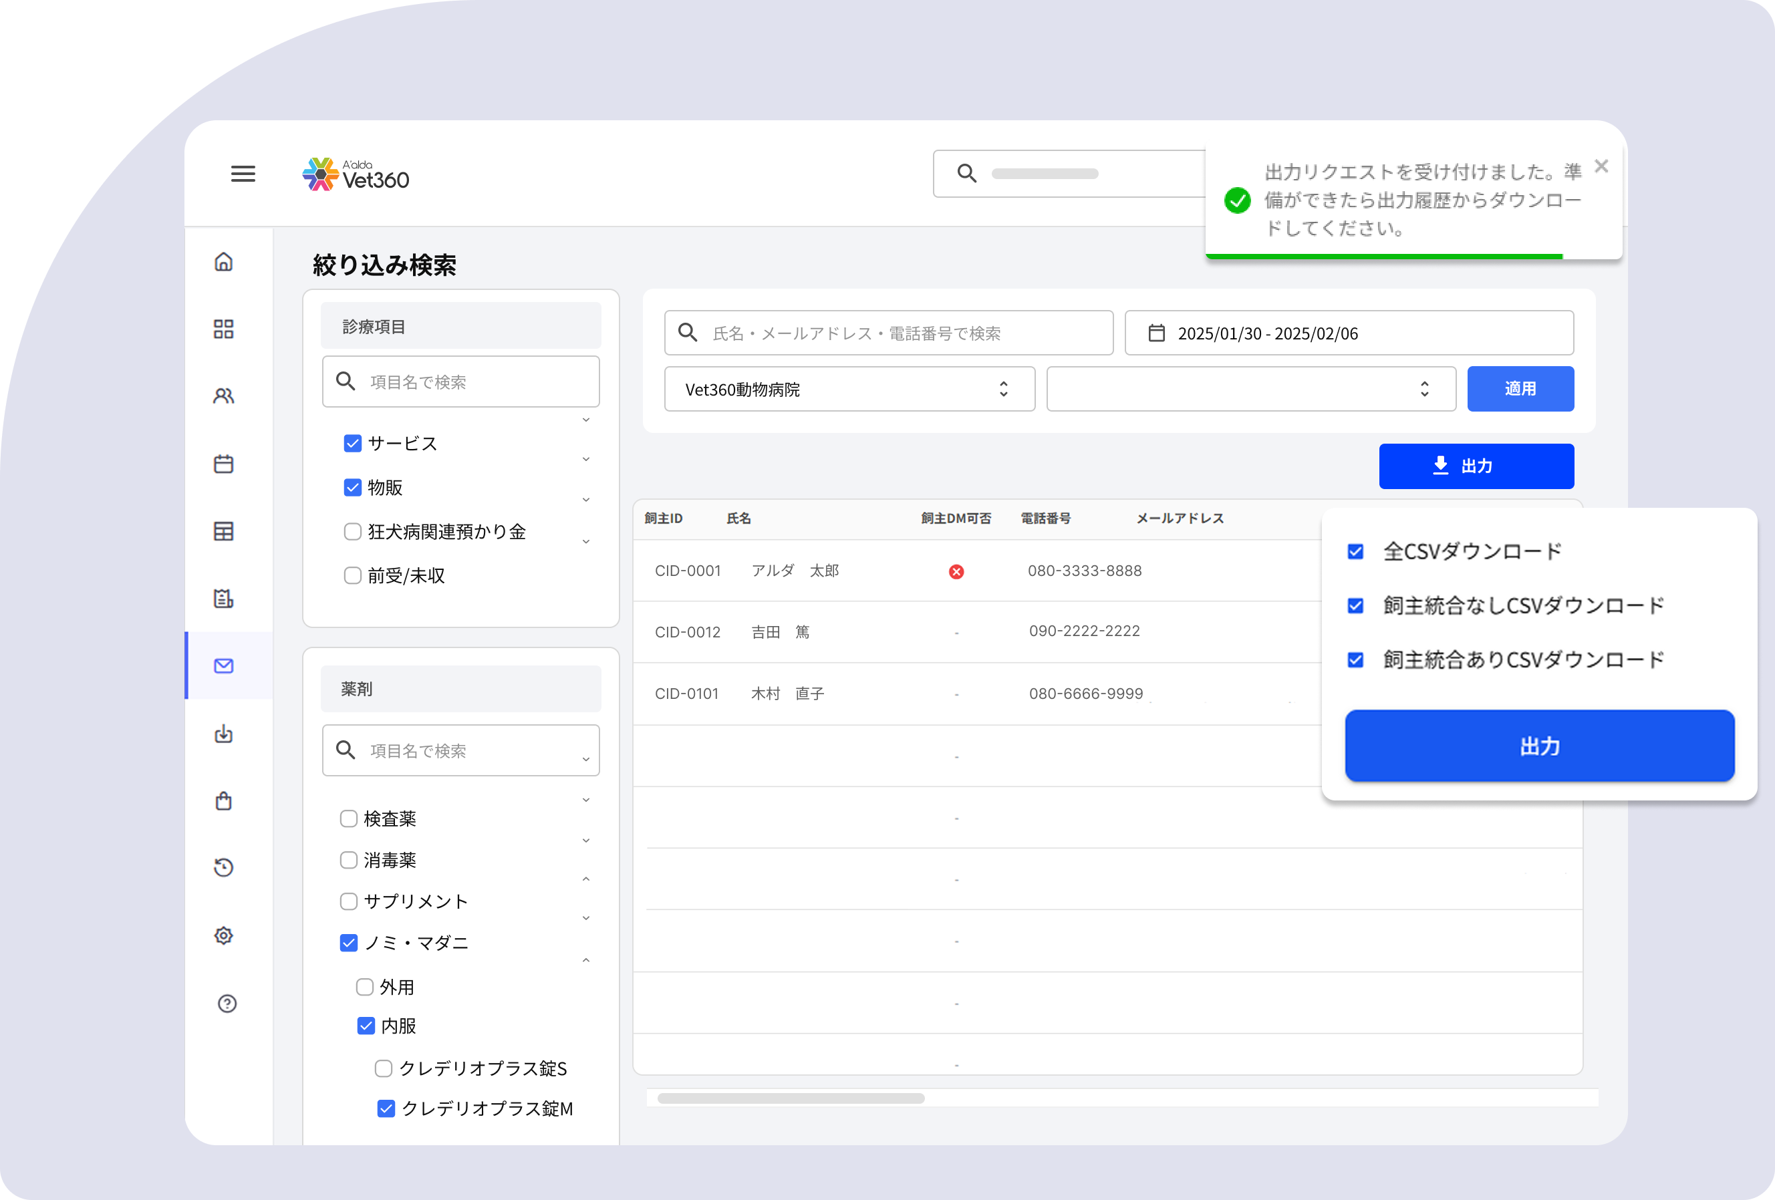Uncheck the 物販 checkbox

pos(352,488)
